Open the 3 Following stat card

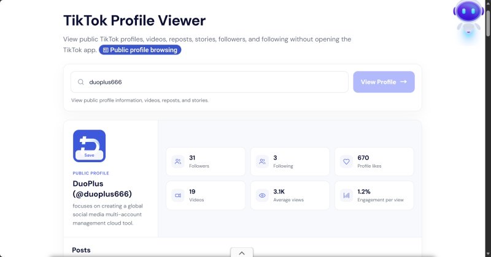290,162
